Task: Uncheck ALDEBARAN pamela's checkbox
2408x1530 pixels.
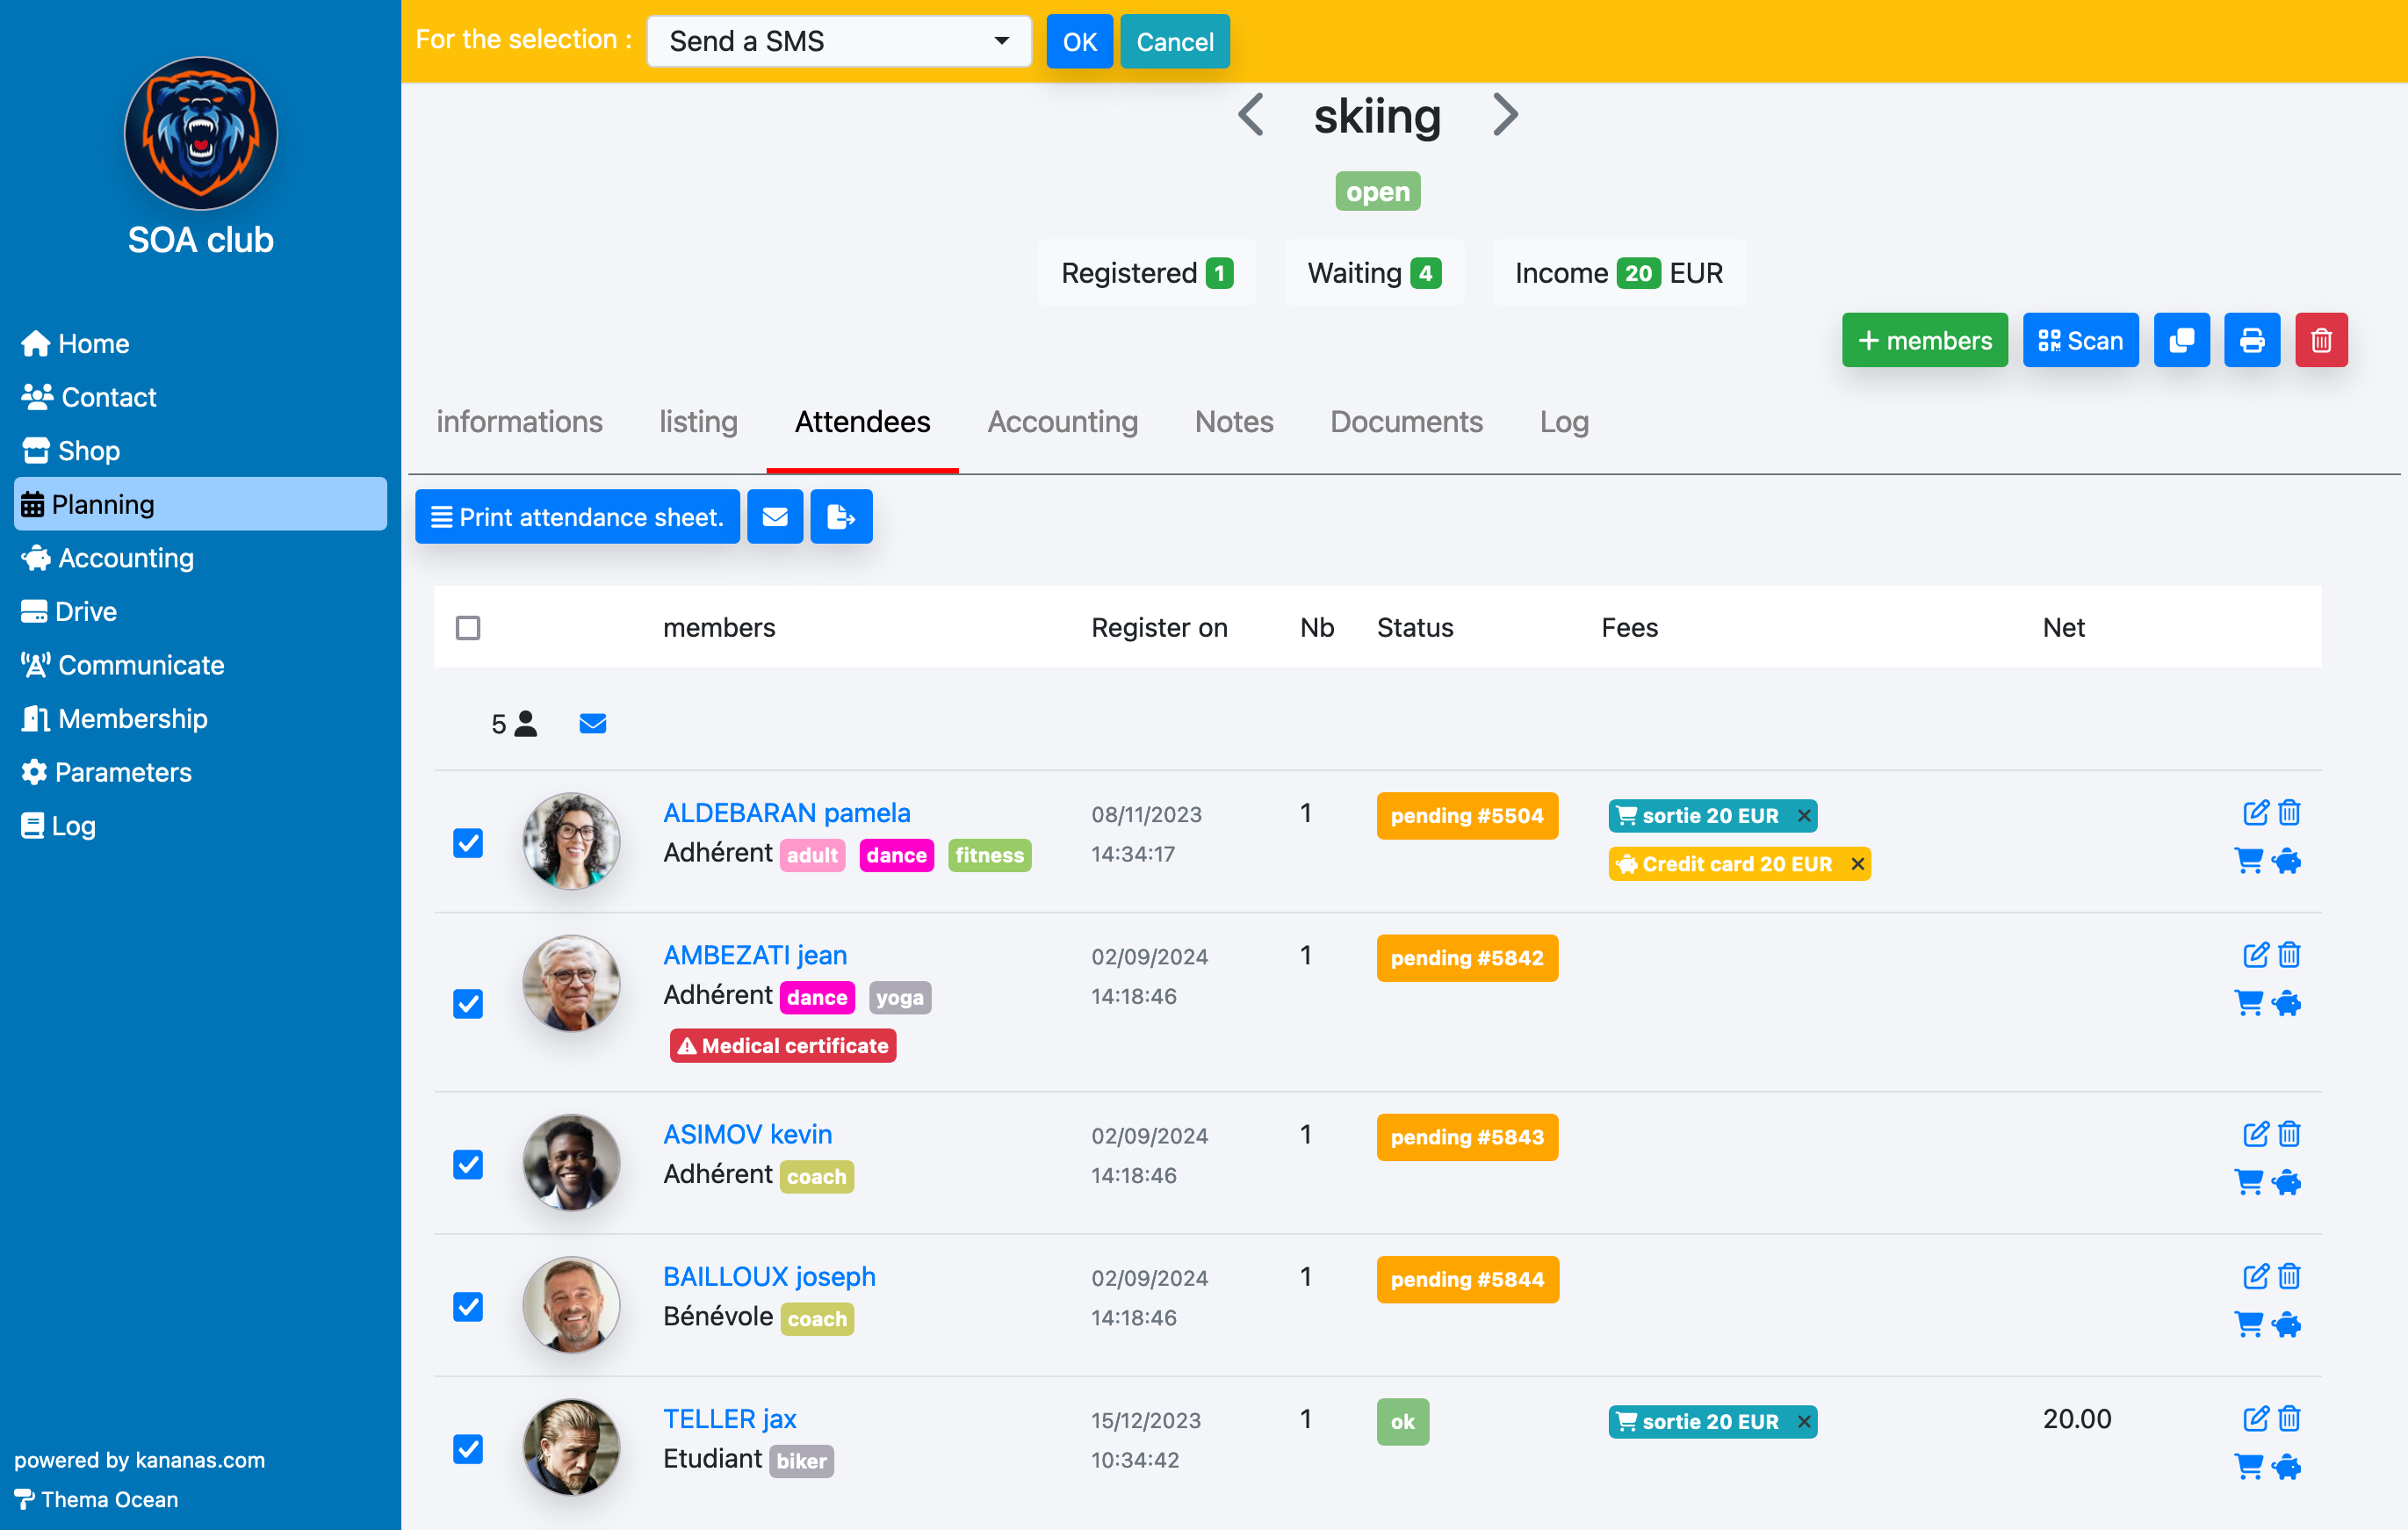Action: click(x=468, y=843)
